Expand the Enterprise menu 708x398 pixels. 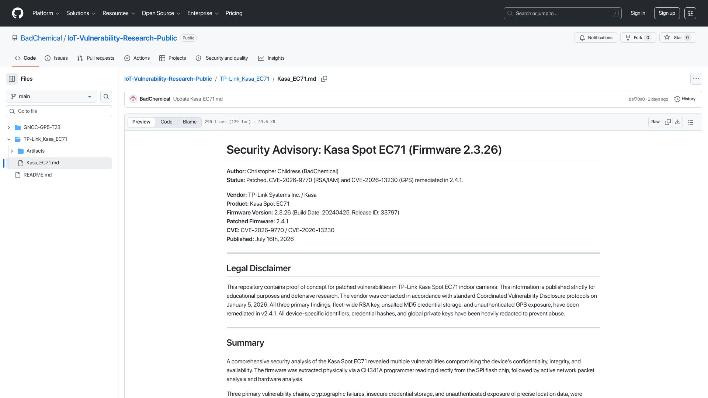point(203,13)
